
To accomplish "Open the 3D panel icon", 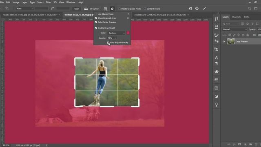I will click(x=217, y=72).
